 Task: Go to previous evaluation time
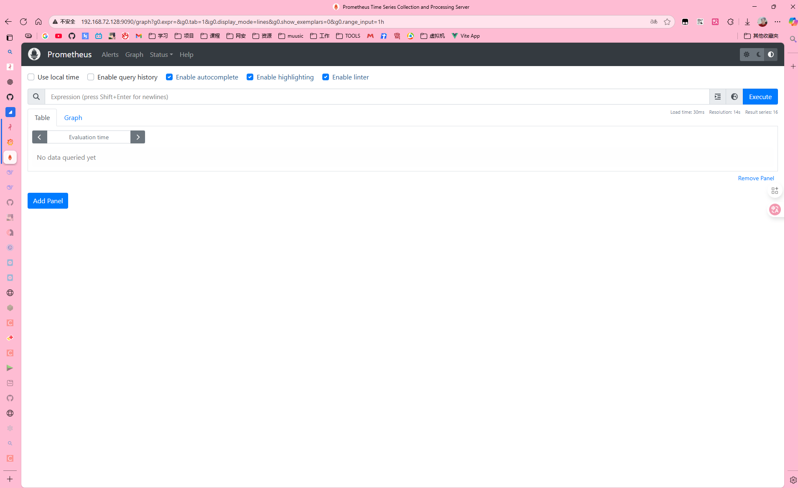coord(40,137)
